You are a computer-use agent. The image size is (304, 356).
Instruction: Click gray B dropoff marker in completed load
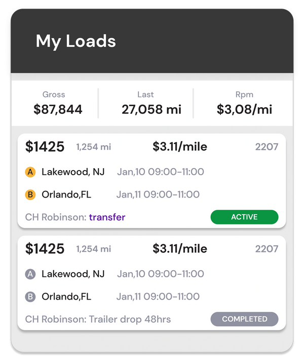30,297
